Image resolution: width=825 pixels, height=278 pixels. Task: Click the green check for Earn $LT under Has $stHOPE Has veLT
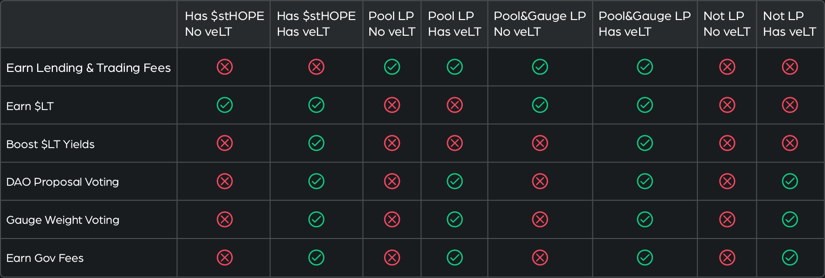[316, 105]
